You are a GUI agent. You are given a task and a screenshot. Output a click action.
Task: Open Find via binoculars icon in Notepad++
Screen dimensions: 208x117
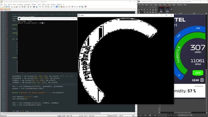coord(34,7)
